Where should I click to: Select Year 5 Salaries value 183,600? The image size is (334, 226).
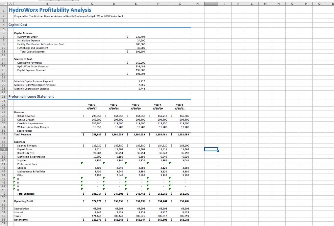click(184, 146)
